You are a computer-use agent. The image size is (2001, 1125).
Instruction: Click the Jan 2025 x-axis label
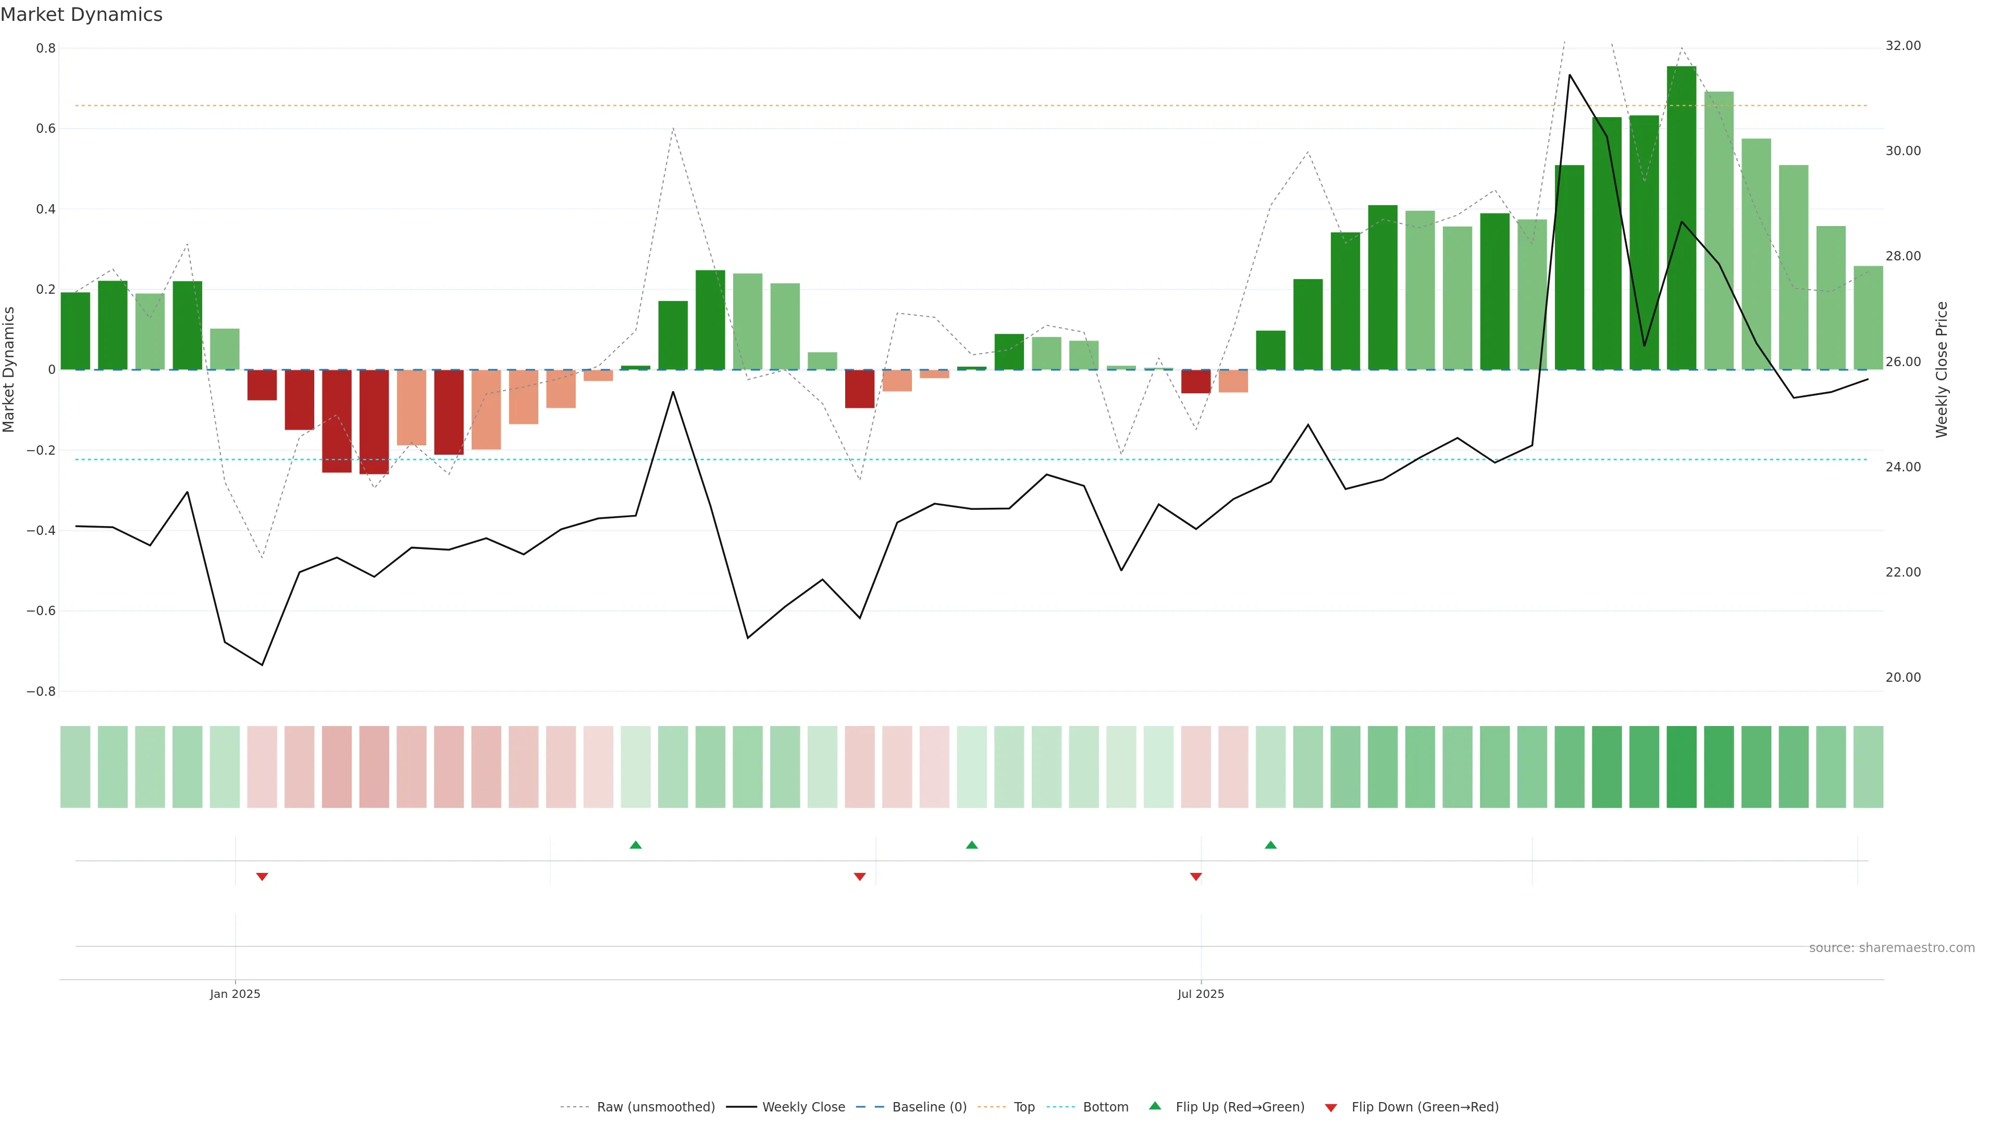(234, 994)
